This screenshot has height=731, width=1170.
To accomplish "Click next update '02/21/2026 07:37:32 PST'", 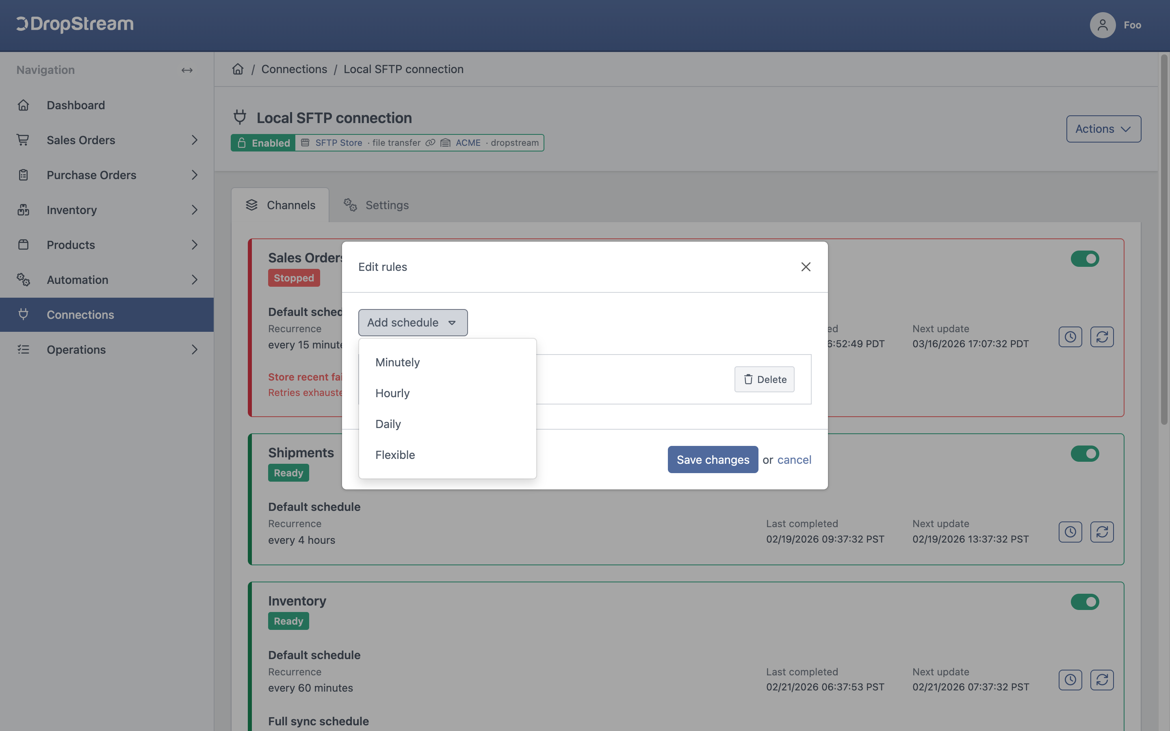I will [x=971, y=687].
